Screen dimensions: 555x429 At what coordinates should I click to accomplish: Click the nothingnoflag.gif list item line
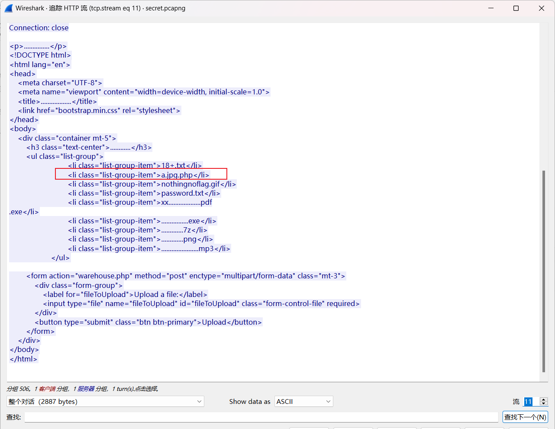(152, 184)
